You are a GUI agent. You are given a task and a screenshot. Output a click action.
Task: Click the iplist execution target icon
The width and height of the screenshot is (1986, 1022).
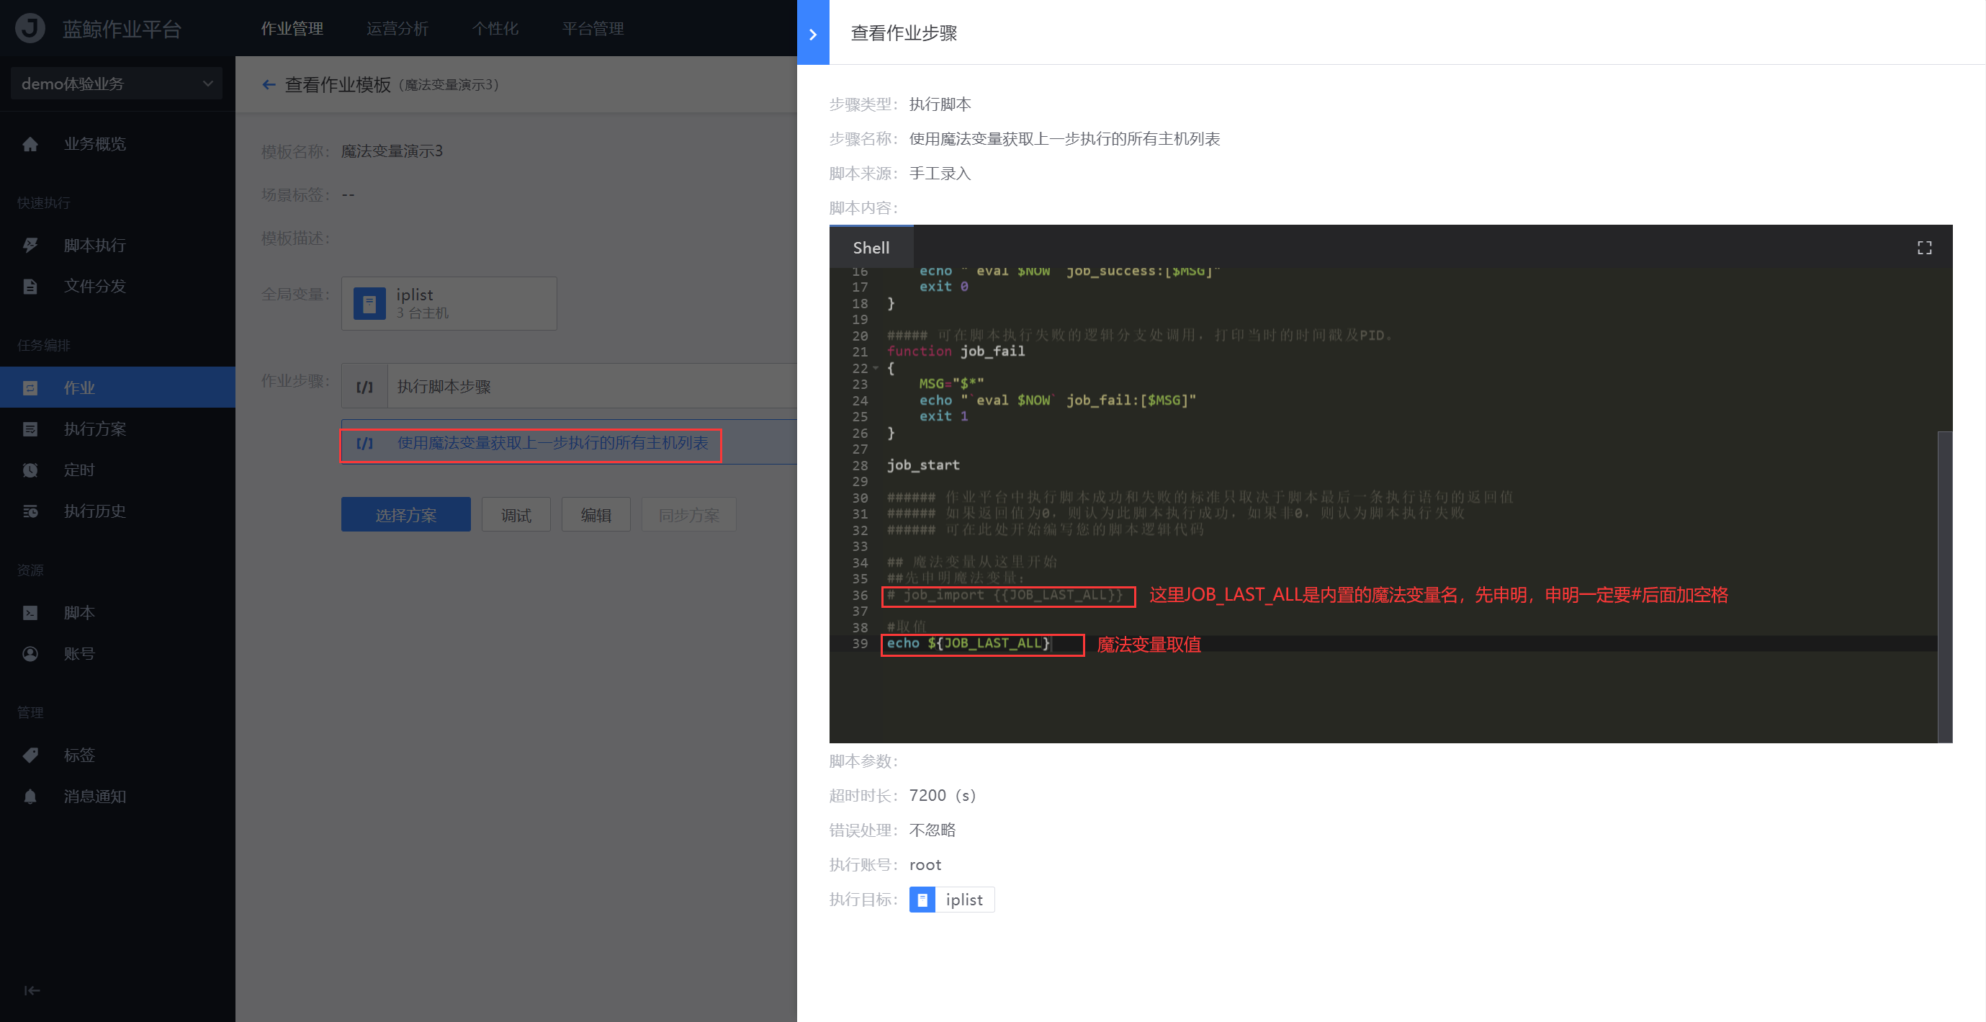click(x=922, y=900)
